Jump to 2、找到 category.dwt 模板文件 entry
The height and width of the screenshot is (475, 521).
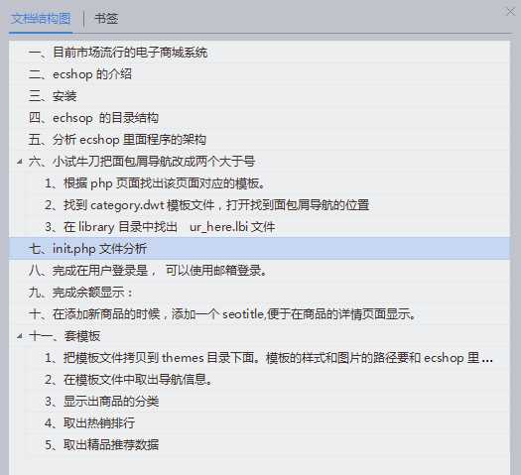(x=206, y=205)
